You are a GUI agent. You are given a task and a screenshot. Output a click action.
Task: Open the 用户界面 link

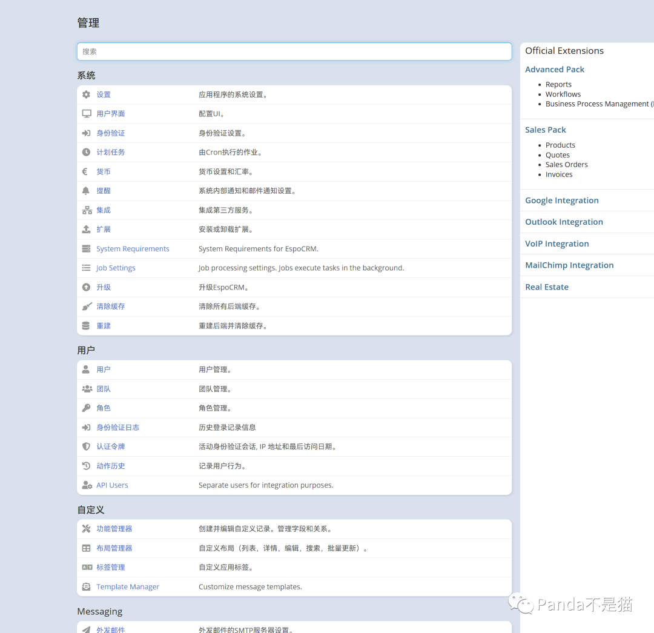tap(111, 114)
